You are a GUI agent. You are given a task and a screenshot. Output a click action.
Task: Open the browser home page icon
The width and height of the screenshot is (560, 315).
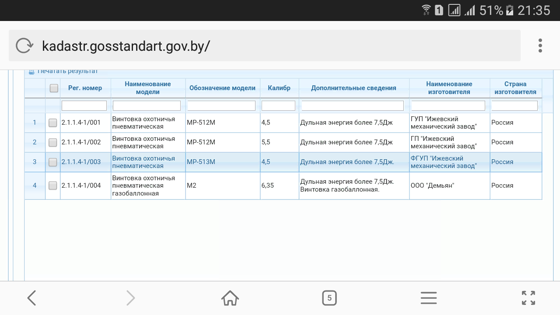click(x=230, y=298)
